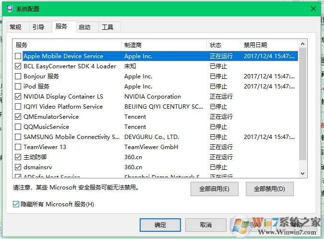The height and width of the screenshot is (239, 324).
Task: Click 全部禁用 button
Action: click(269, 189)
